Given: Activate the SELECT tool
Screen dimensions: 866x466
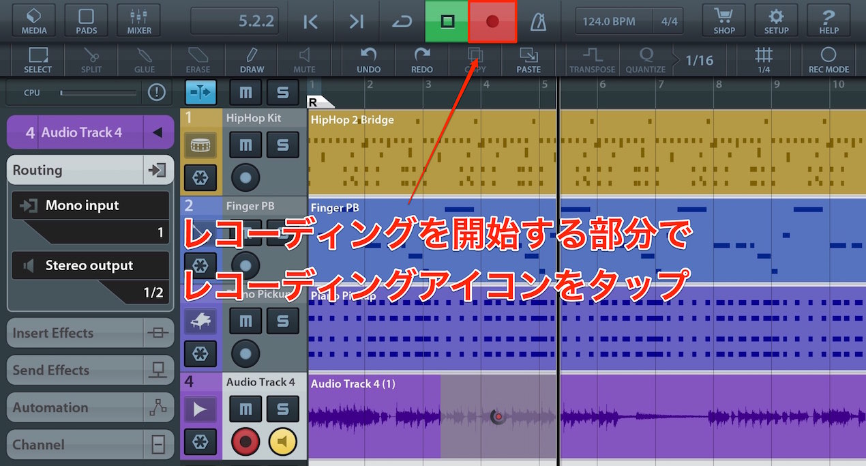Looking at the screenshot, I should pos(38,60).
